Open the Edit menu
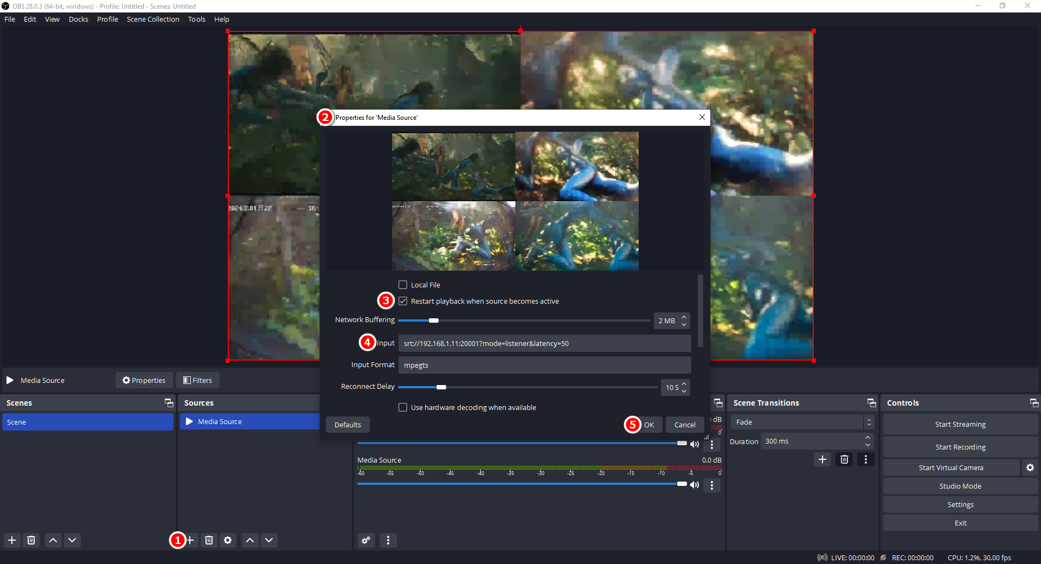 [30, 19]
